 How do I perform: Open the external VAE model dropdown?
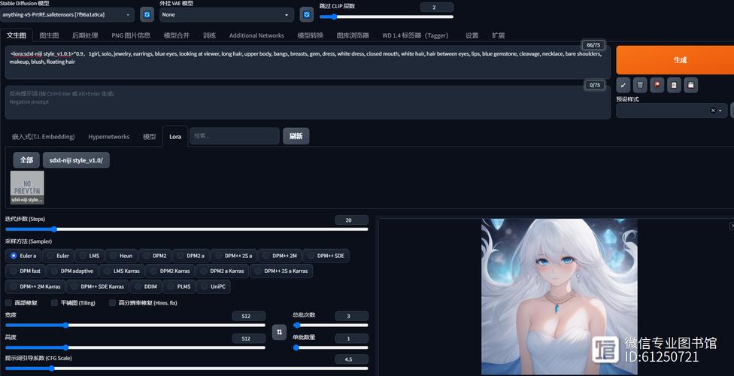227,14
